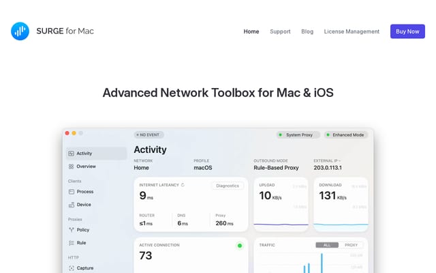
Task: Click the red window close dot
Action: [x=67, y=133]
